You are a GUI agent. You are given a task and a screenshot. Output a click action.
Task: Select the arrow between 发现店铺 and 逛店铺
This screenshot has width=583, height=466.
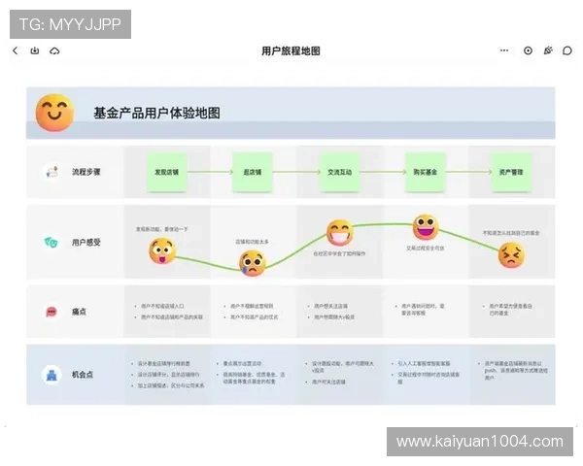210,172
